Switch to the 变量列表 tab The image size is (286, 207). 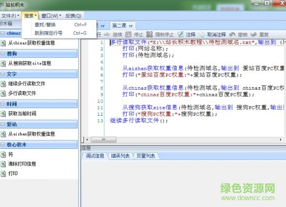(146, 156)
